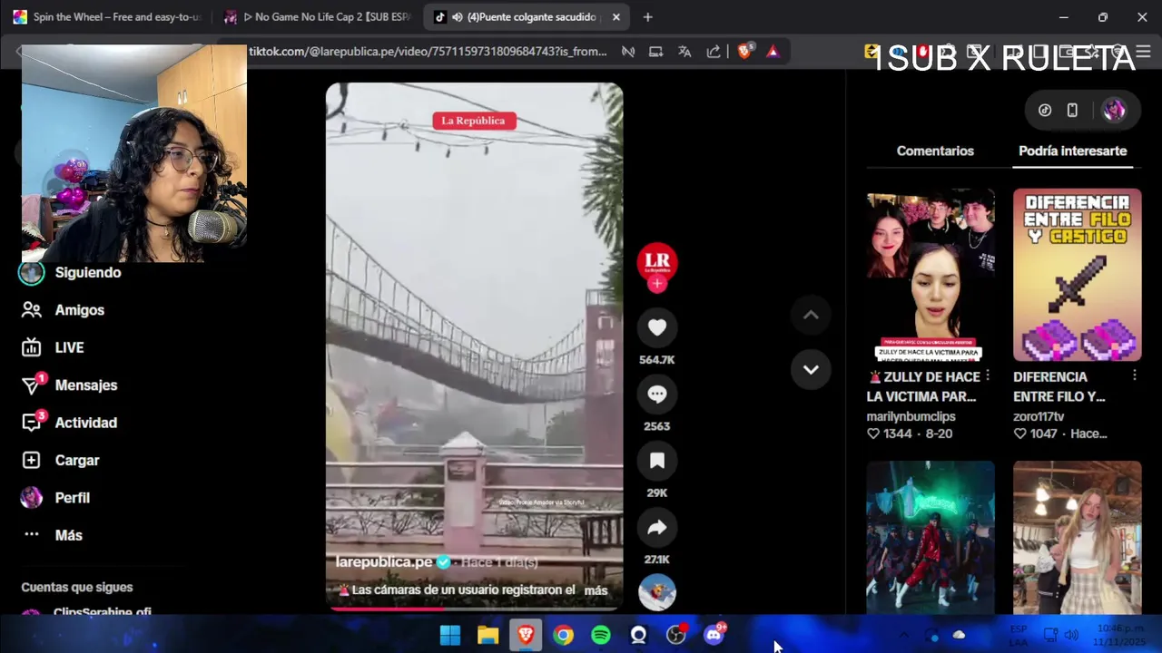Screen dimensions: 1162x653
Task: Open Cargar in the sidebar
Action: click(76, 461)
